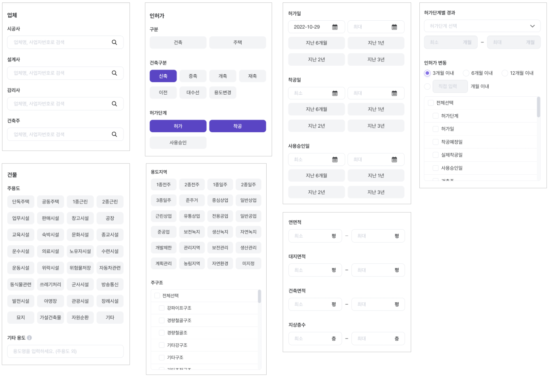Click 지난 1년 under 착공일
This screenshot has width=551, height=378.
(376, 109)
